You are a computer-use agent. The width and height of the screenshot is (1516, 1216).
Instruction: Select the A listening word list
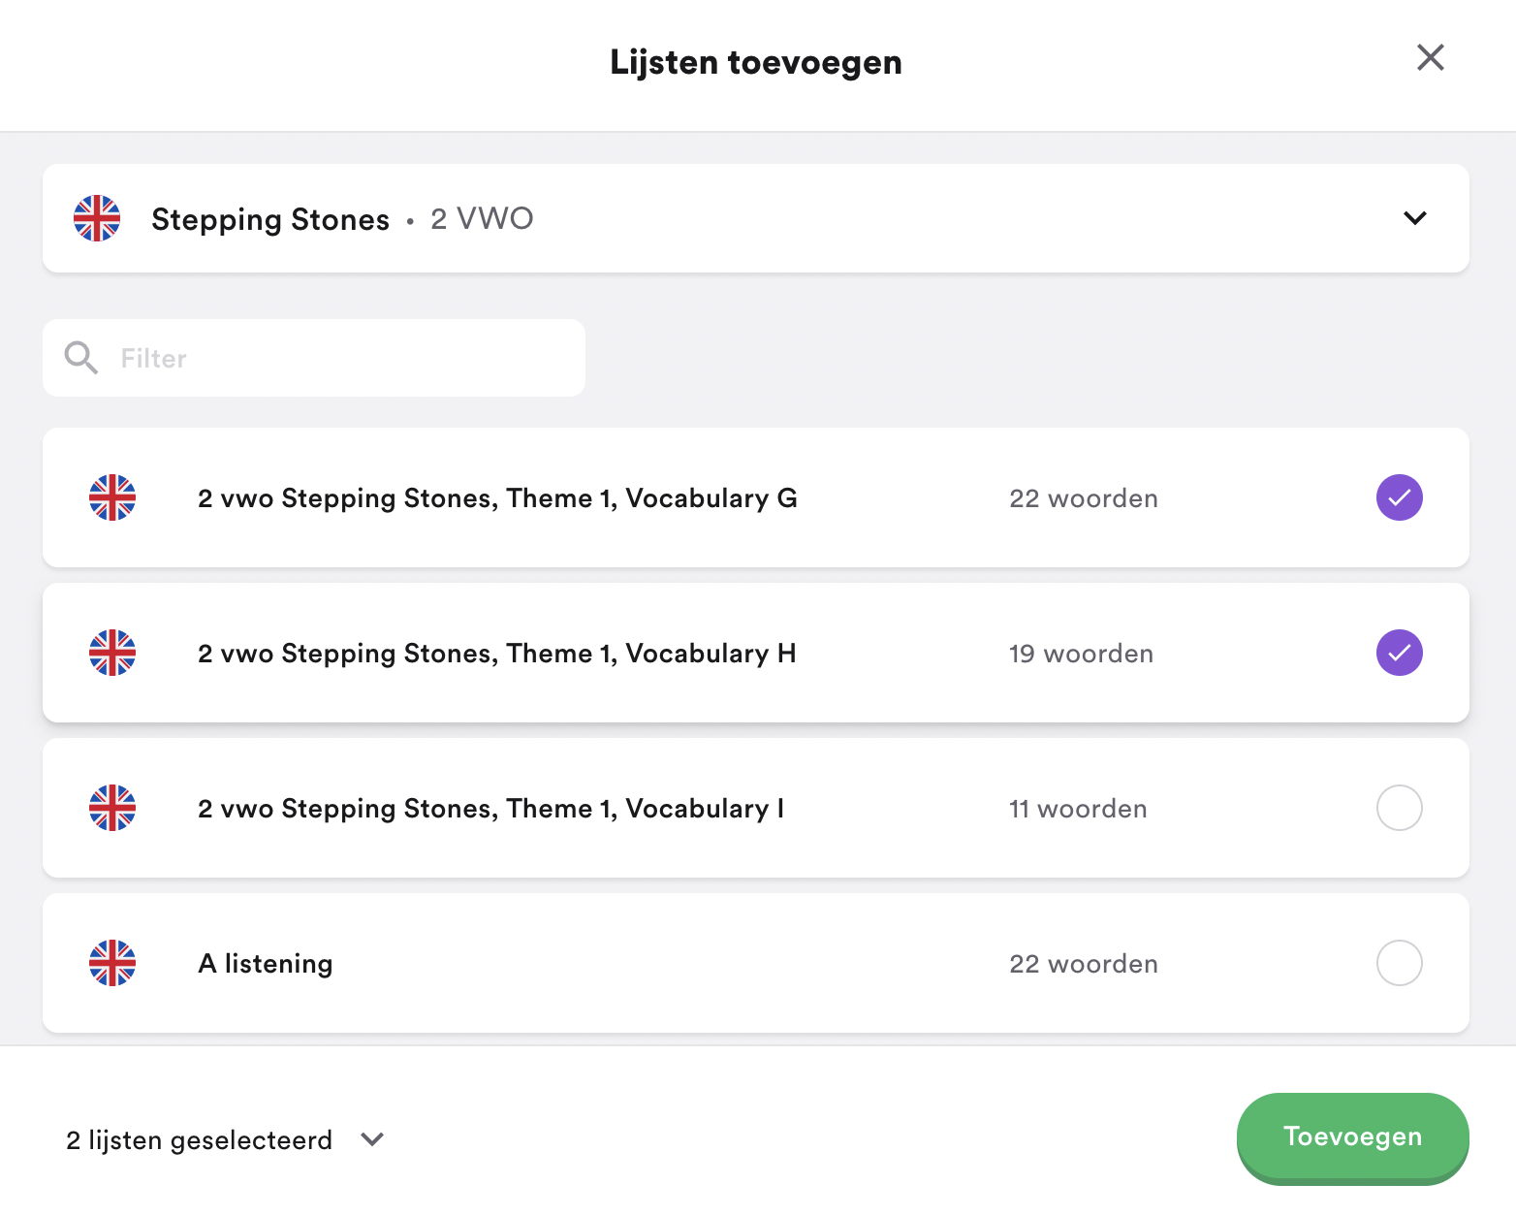coord(1399,963)
